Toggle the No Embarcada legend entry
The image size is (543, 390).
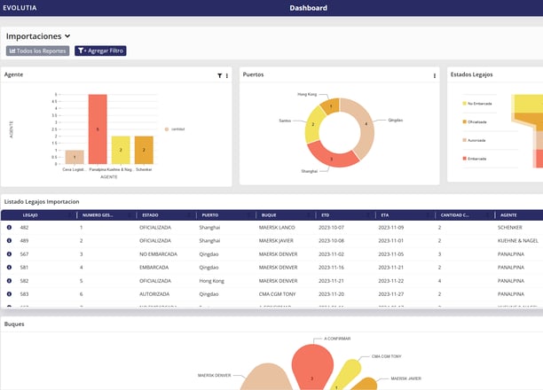[477, 104]
